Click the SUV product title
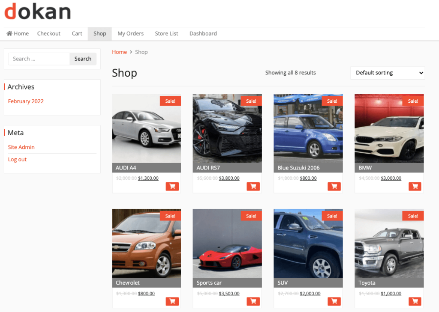Viewport: 439px width, 312px height. coord(283,282)
